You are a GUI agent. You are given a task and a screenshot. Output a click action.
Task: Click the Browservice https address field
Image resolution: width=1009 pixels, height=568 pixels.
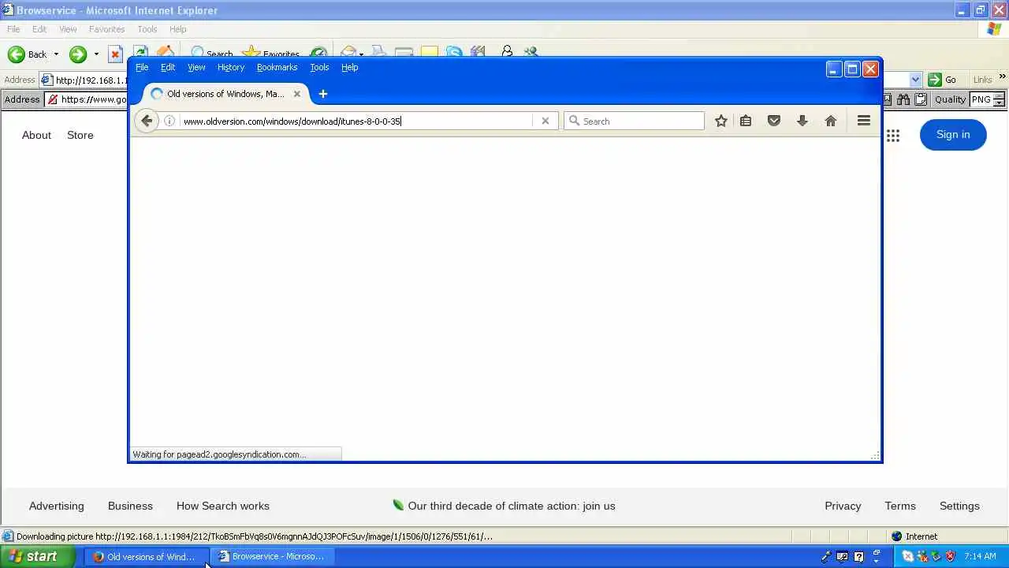click(87, 99)
